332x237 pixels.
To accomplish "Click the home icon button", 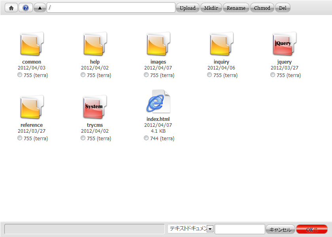I will coord(11,8).
